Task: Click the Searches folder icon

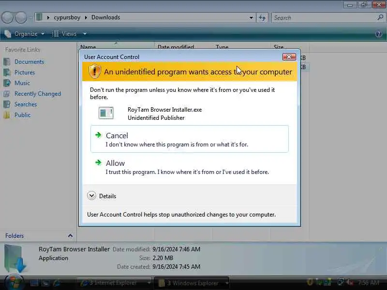Action: [x=7, y=104]
